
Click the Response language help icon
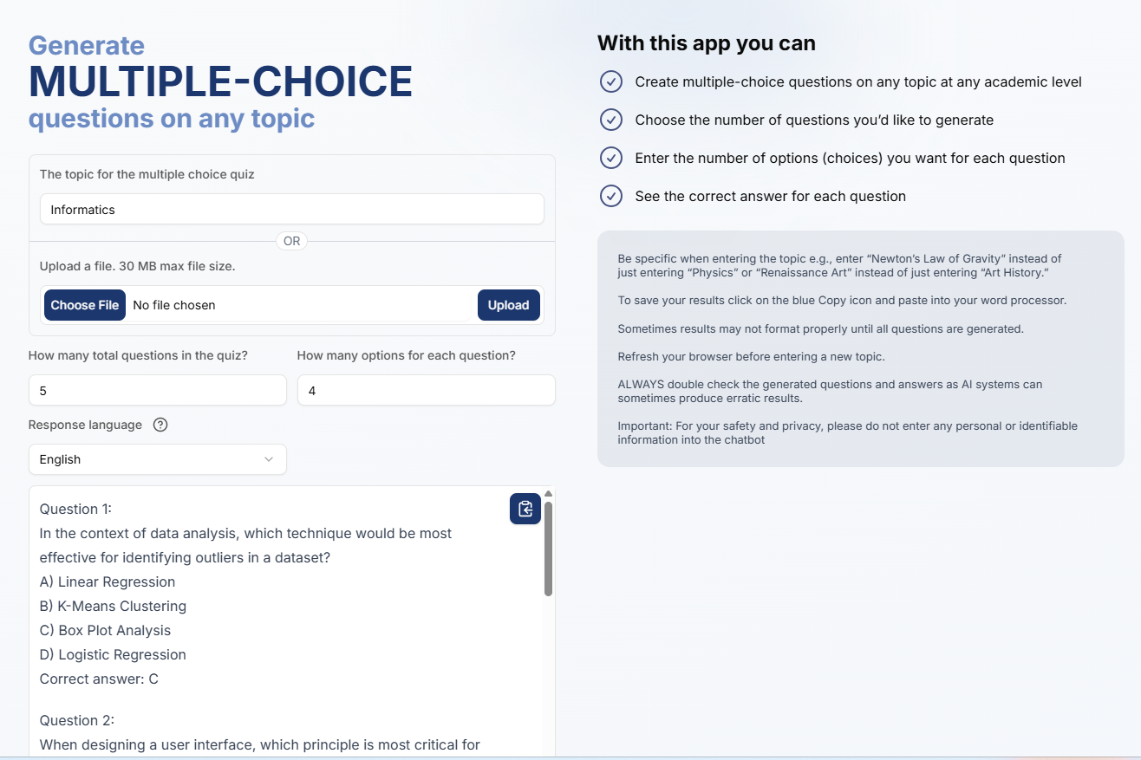(x=160, y=425)
